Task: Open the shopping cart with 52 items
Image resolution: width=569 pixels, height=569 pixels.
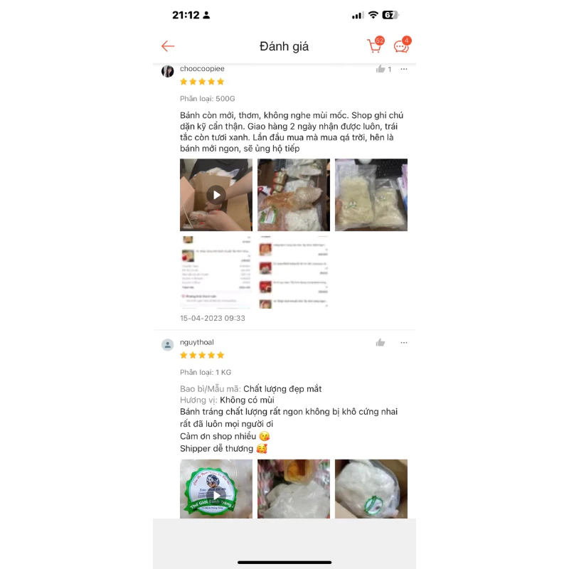Action: tap(376, 46)
